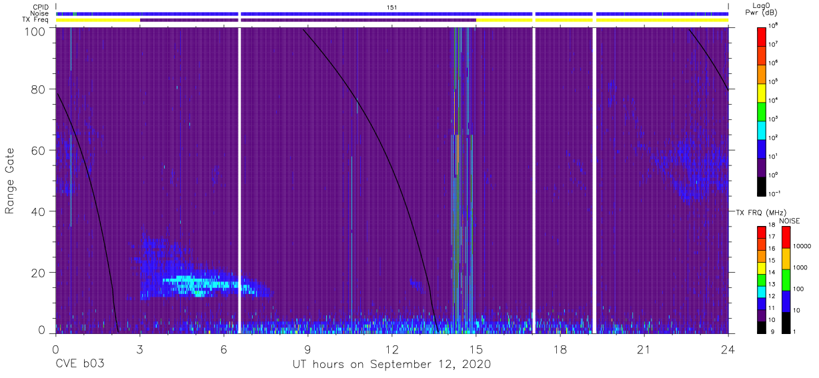Click the 60 tick on Range Gate axis
Screen dimensions: 819x378
coord(38,151)
